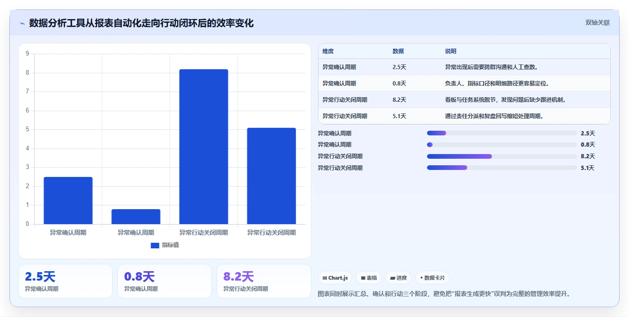Click table cell 2.5天
Viewport: 629px width, 317px height.
pyautogui.click(x=399, y=67)
